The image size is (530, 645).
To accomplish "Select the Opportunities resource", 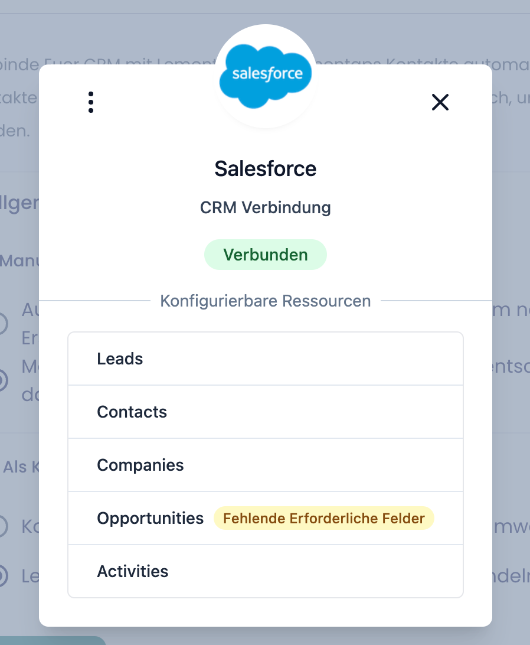I will click(x=151, y=518).
